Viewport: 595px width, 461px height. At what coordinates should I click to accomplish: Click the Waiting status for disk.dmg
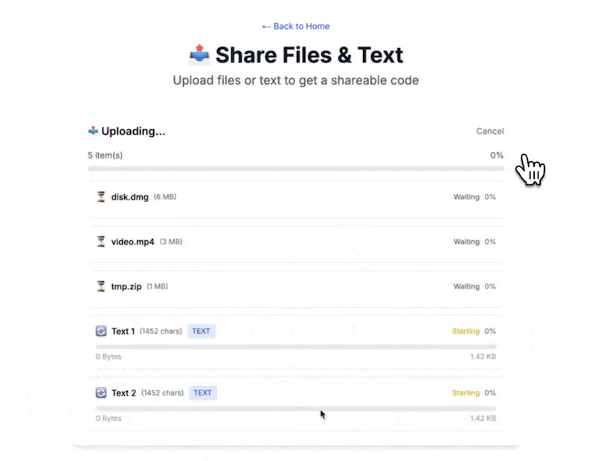[466, 197]
